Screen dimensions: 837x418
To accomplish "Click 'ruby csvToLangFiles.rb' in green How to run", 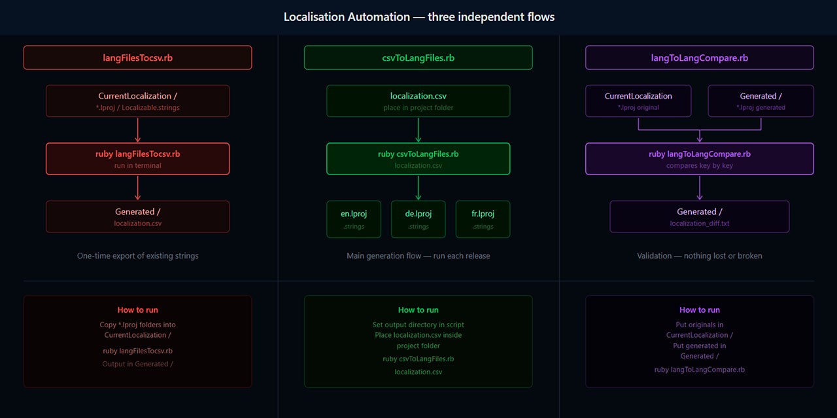I will coord(418,359).
